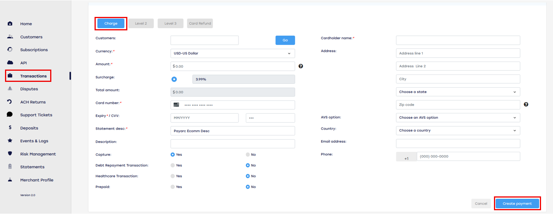
Task: Click the help icon next to Amount
Action: pos(301,66)
